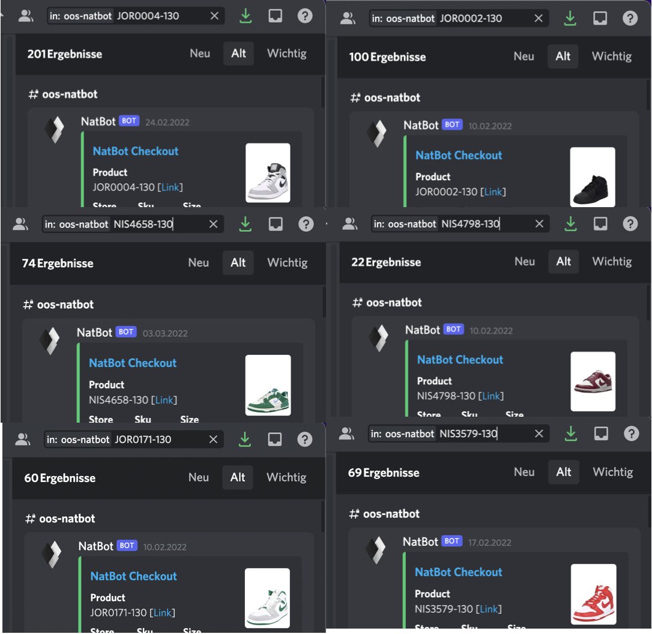652x634 pixels.
Task: Click black sneaker thumbnail for JOR0002-130
Action: (x=593, y=177)
